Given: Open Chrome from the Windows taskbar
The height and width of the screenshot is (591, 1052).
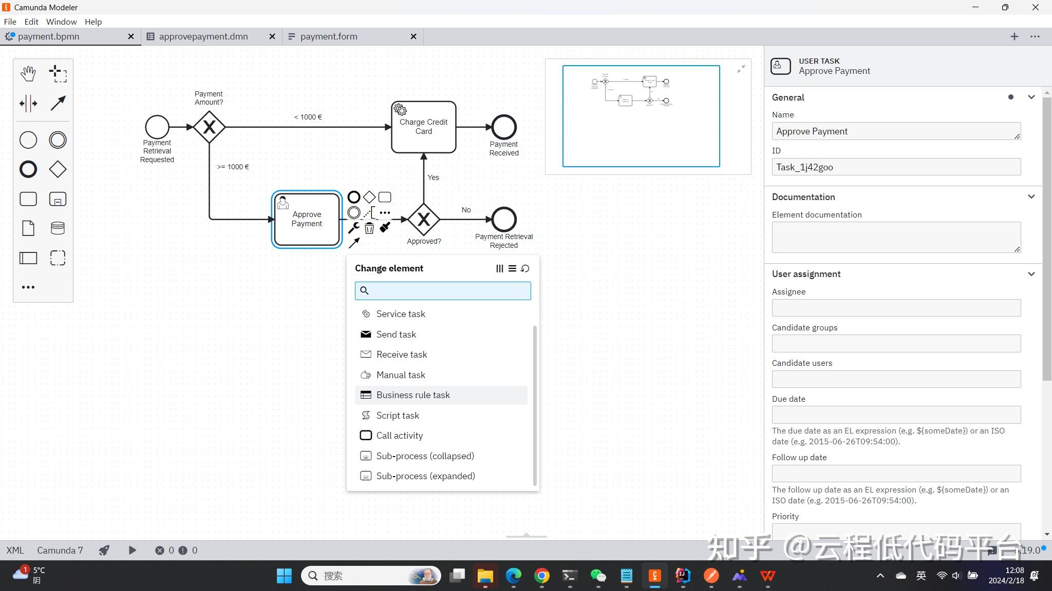Looking at the screenshot, I should click(x=541, y=576).
